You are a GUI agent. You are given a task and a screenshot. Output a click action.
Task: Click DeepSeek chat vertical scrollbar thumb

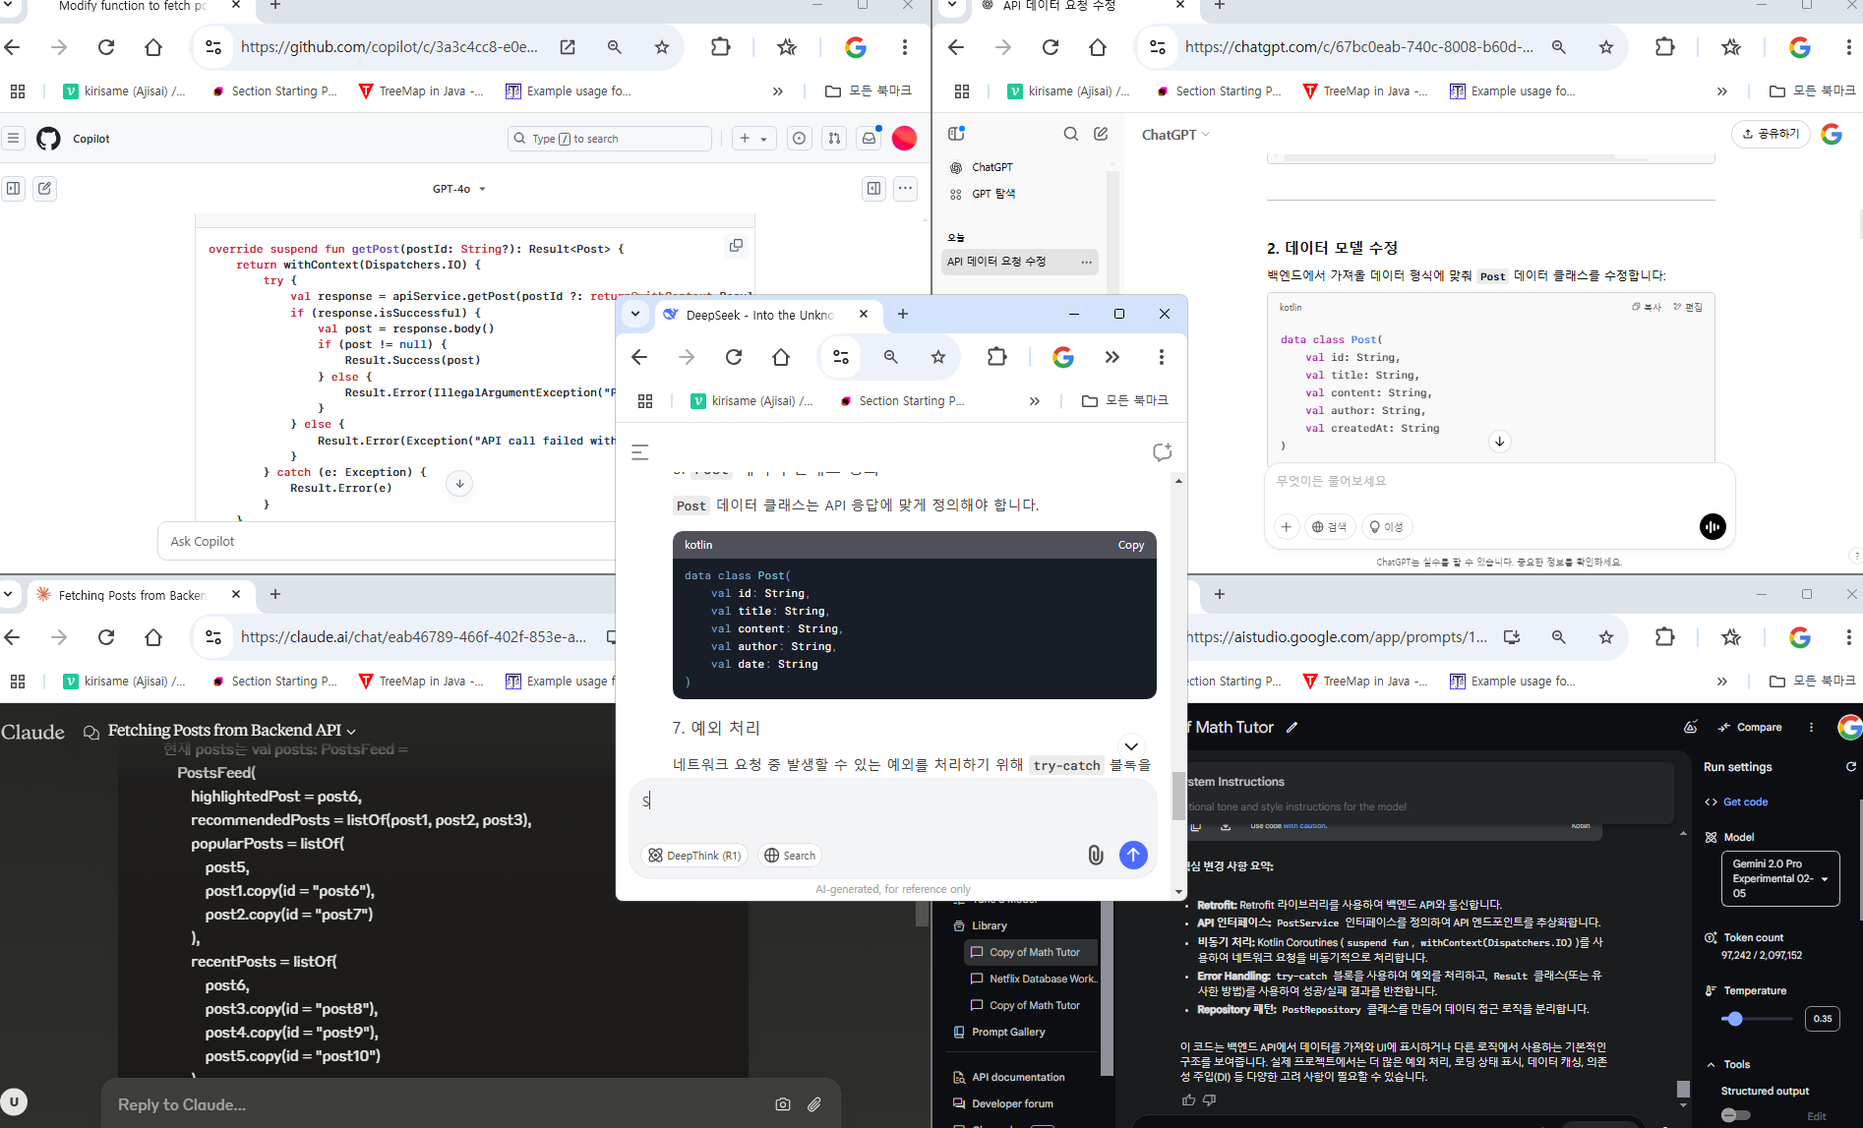[x=1178, y=796]
